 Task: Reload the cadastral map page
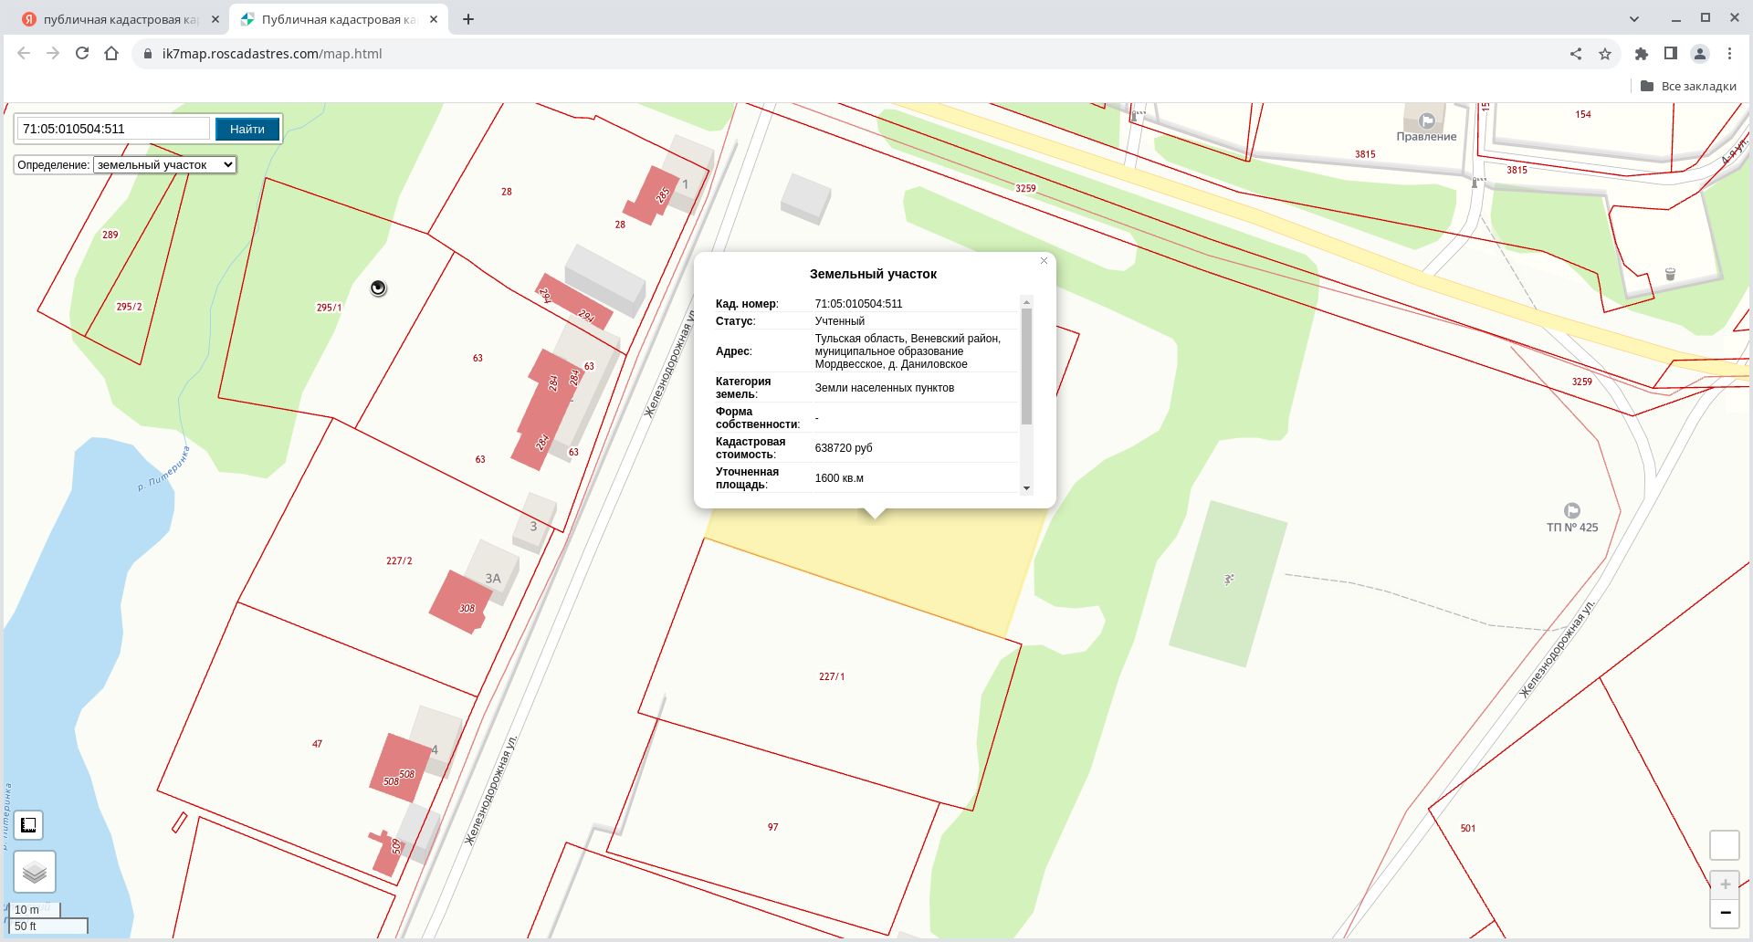(x=82, y=54)
